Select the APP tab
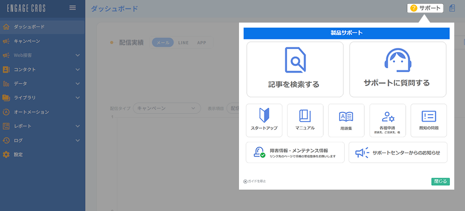The height and width of the screenshot is (211, 465). point(202,43)
